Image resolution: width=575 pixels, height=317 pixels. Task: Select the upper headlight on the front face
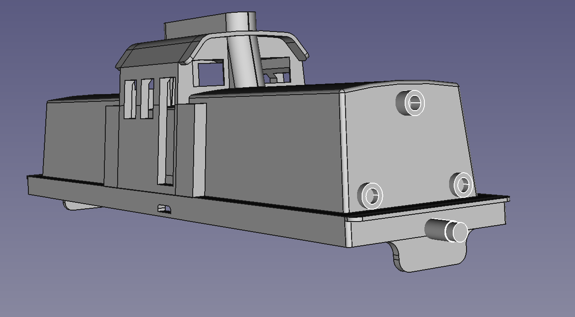pos(411,102)
